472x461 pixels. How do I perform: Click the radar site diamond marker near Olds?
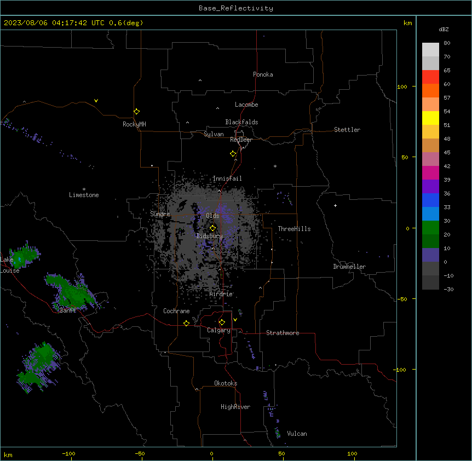(x=213, y=228)
